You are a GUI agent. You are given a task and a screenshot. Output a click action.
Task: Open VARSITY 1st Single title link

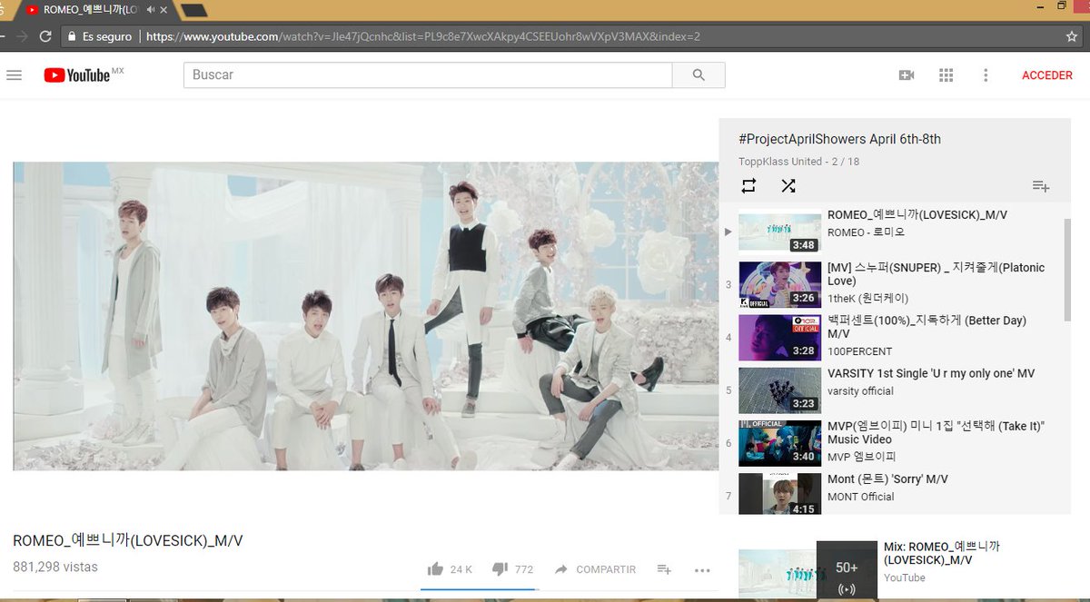coord(931,373)
